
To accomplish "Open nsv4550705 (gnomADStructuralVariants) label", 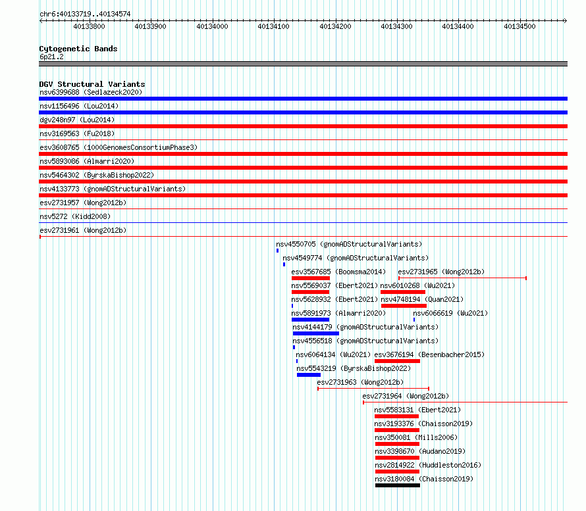I will [x=349, y=244].
